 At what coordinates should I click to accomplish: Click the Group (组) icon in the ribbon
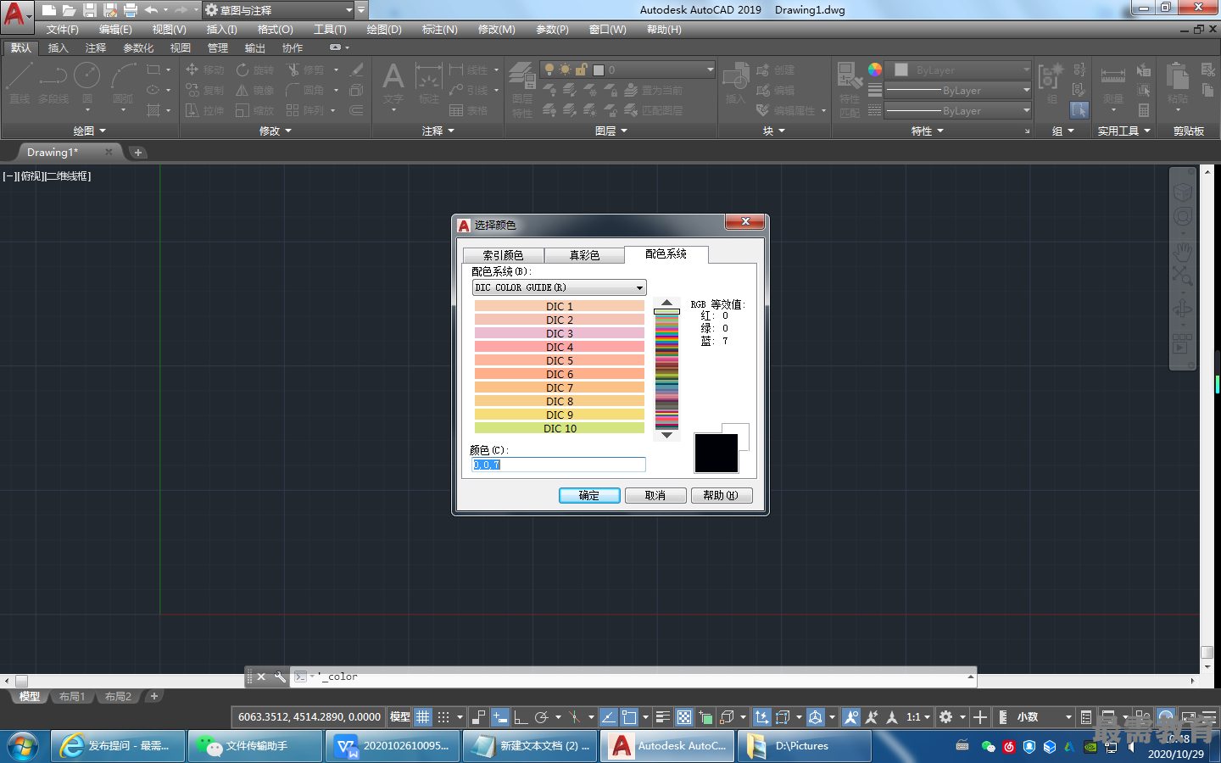tap(1051, 83)
